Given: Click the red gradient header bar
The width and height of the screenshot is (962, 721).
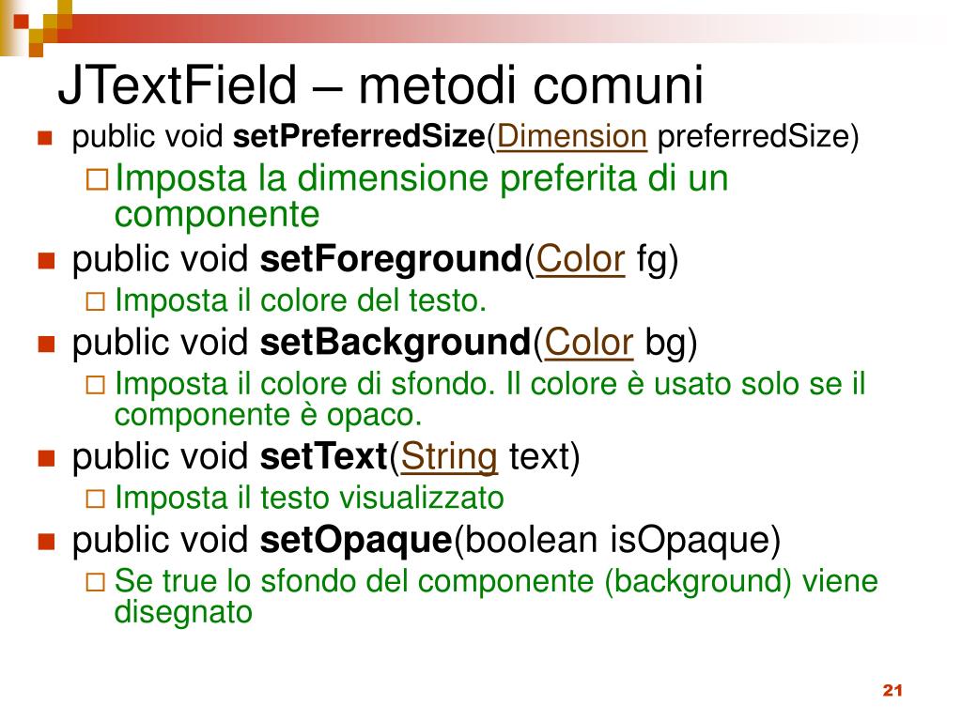Looking at the screenshot, I should click(x=490, y=28).
